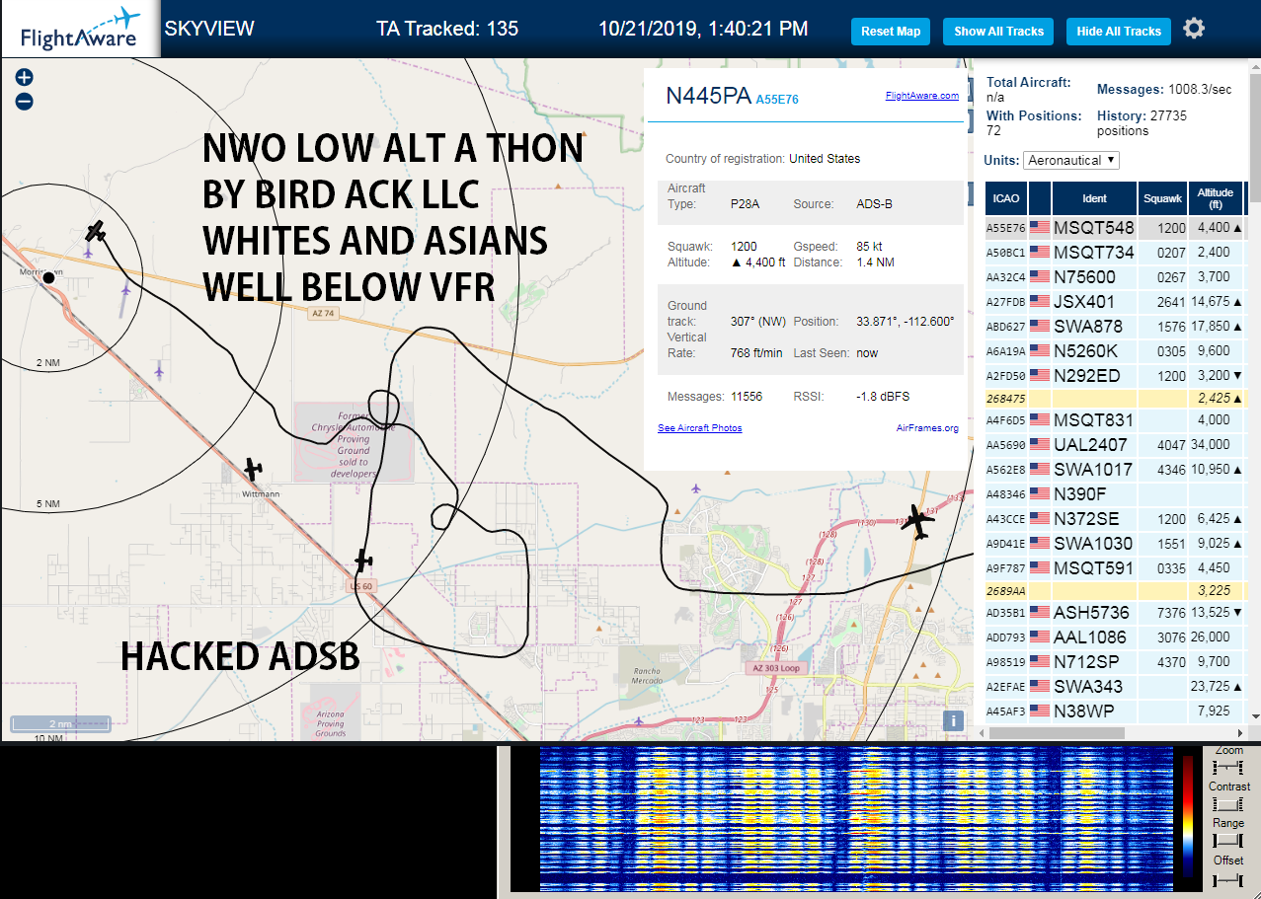This screenshot has height=899, width=1261.
Task: Click the Reset Map button
Action: tap(891, 31)
